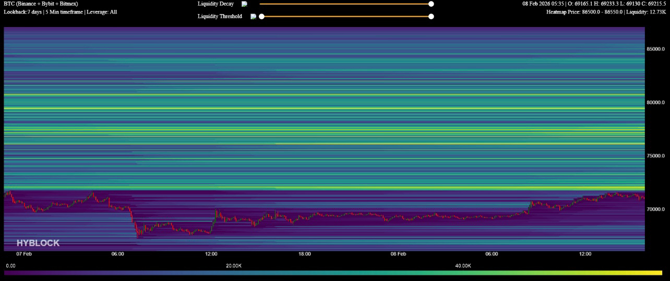Click the 07 Feb date axis label

point(24,254)
